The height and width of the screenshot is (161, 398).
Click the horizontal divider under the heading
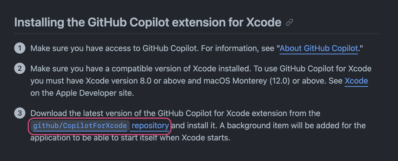click(x=197, y=34)
